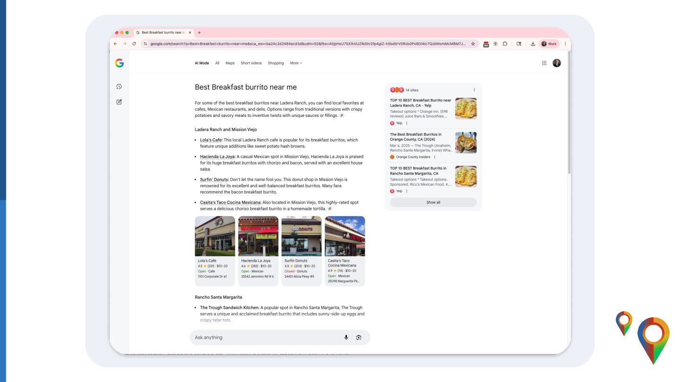The image size is (680, 382).
Task: Reload the current Google page
Action: (x=134, y=44)
